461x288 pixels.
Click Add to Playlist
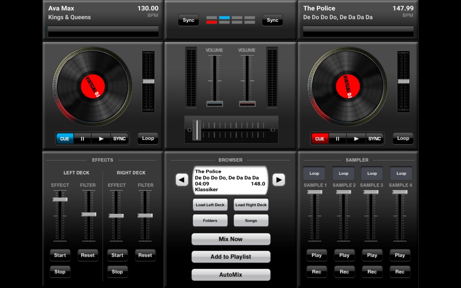click(231, 257)
